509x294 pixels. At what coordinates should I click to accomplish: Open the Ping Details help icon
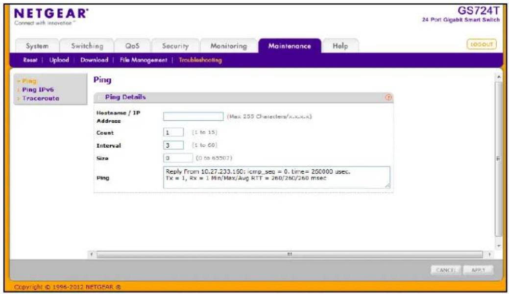coord(388,97)
